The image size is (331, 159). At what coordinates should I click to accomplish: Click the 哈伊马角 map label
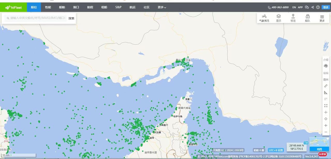pos(178,116)
